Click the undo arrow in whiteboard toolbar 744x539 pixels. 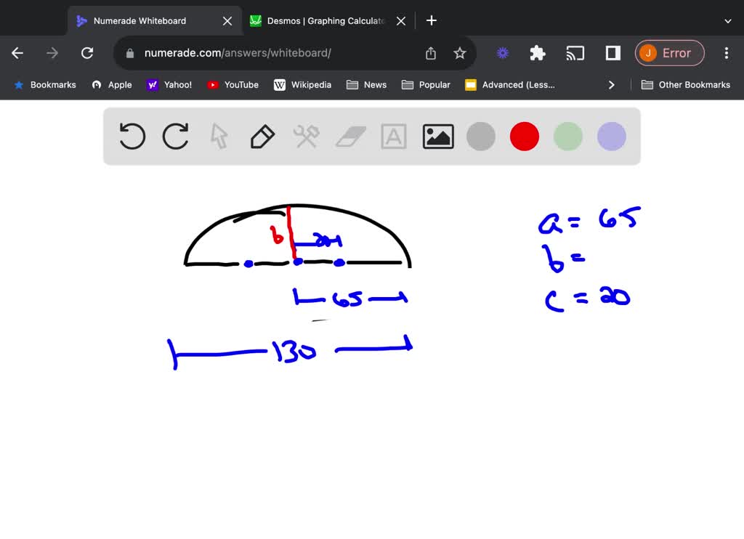click(x=132, y=137)
